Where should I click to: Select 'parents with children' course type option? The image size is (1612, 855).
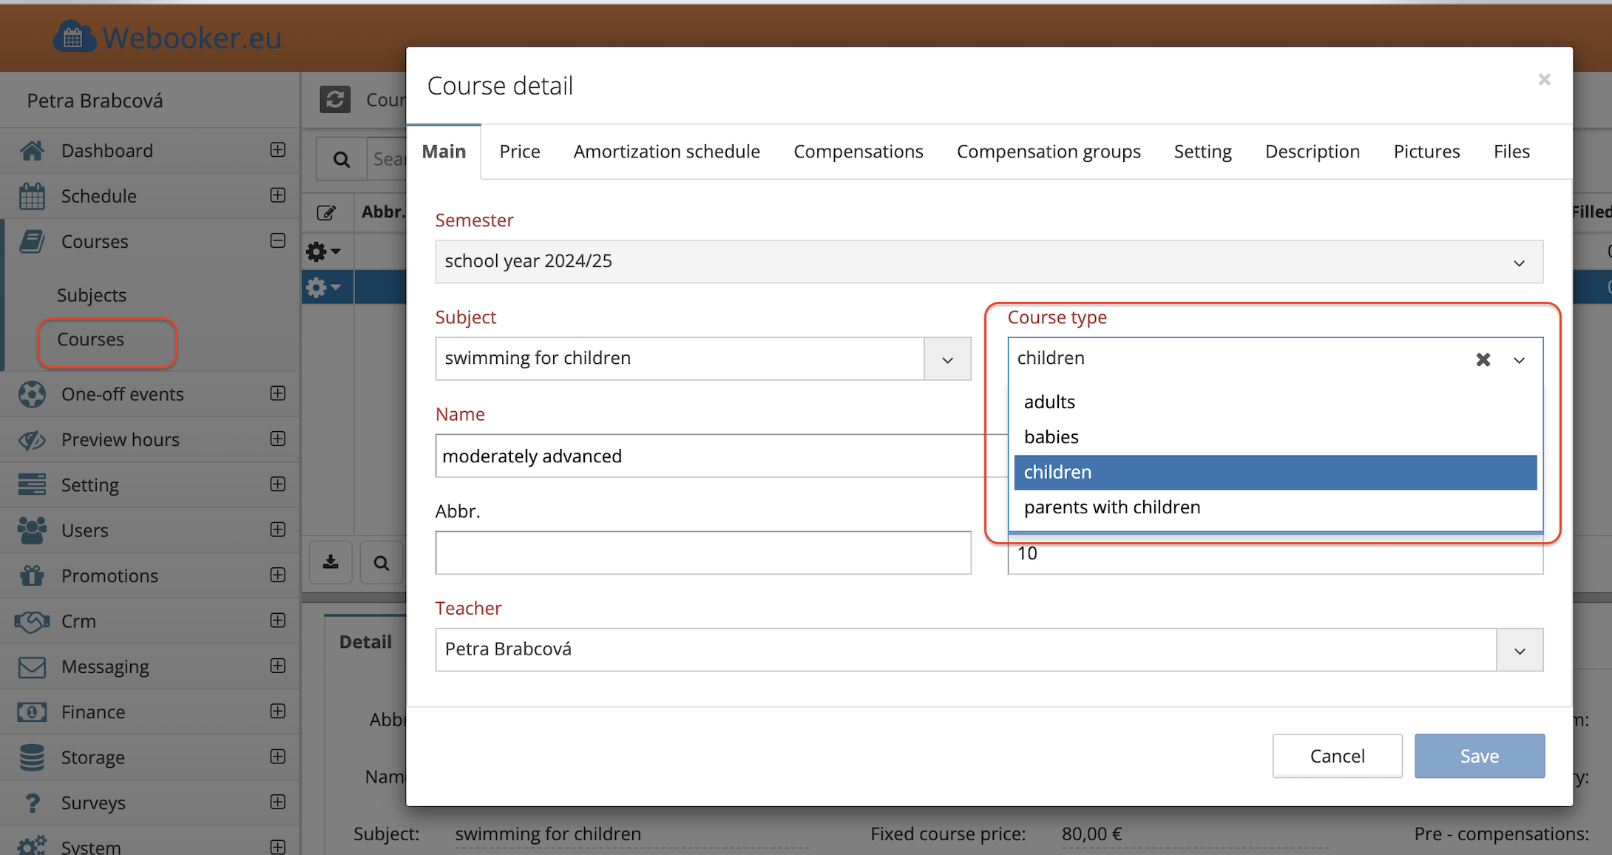point(1111,507)
